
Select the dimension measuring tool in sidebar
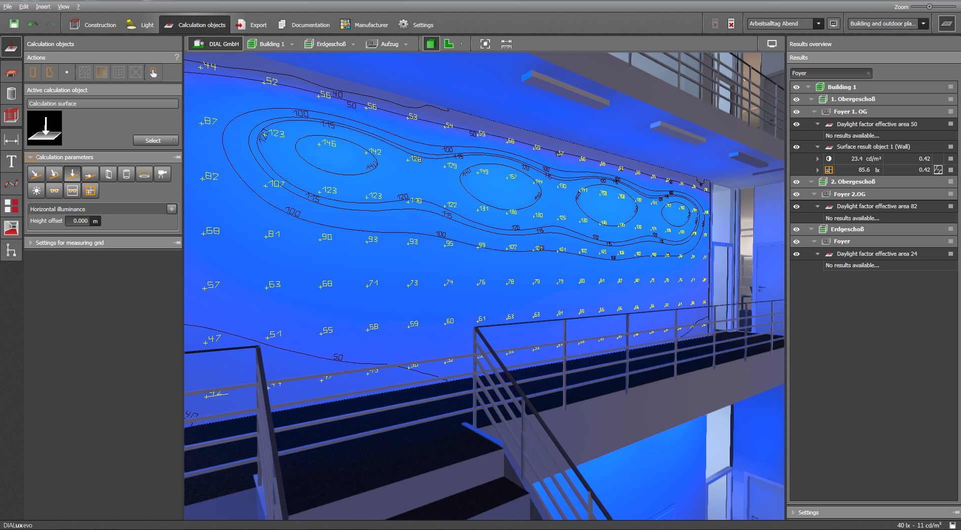pyautogui.click(x=11, y=140)
